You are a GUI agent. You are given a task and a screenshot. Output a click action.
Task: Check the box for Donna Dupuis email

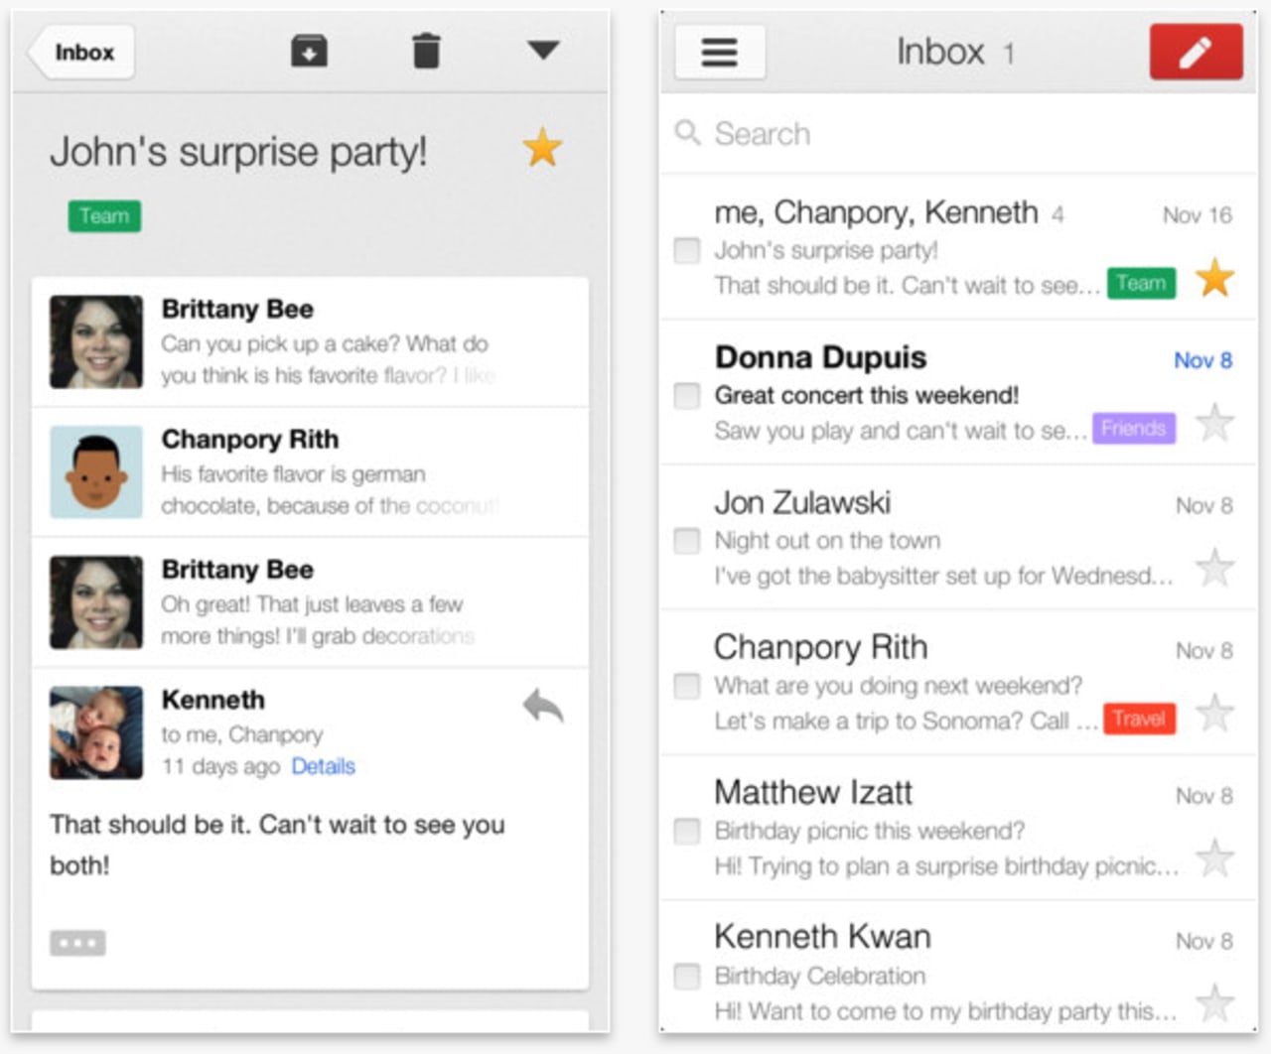coord(687,396)
